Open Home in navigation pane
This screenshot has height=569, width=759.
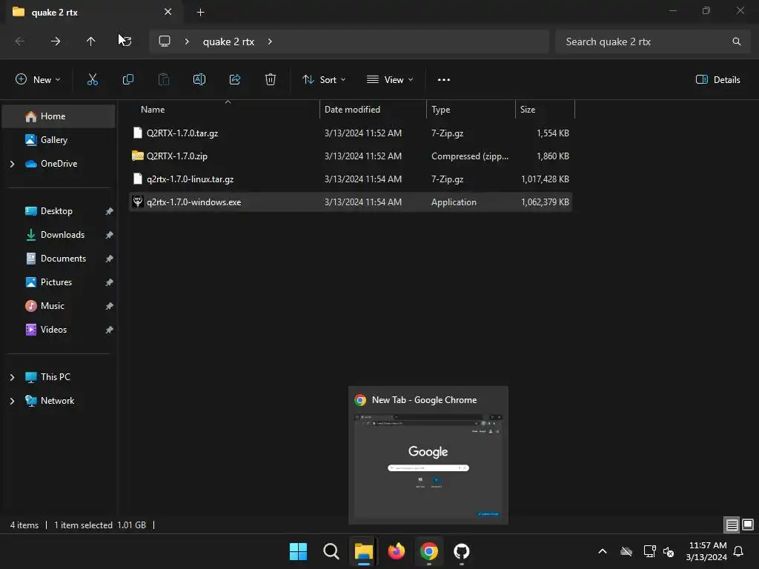pos(59,116)
